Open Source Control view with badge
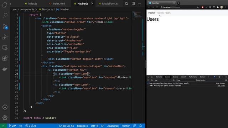The height and width of the screenshot is (128, 228). (x=5, y=26)
